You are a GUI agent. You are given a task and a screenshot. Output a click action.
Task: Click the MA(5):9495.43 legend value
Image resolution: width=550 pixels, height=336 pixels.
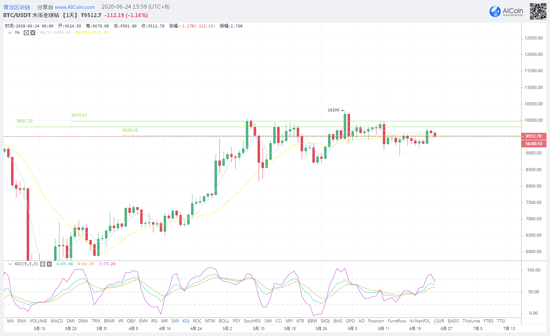[x=55, y=33]
